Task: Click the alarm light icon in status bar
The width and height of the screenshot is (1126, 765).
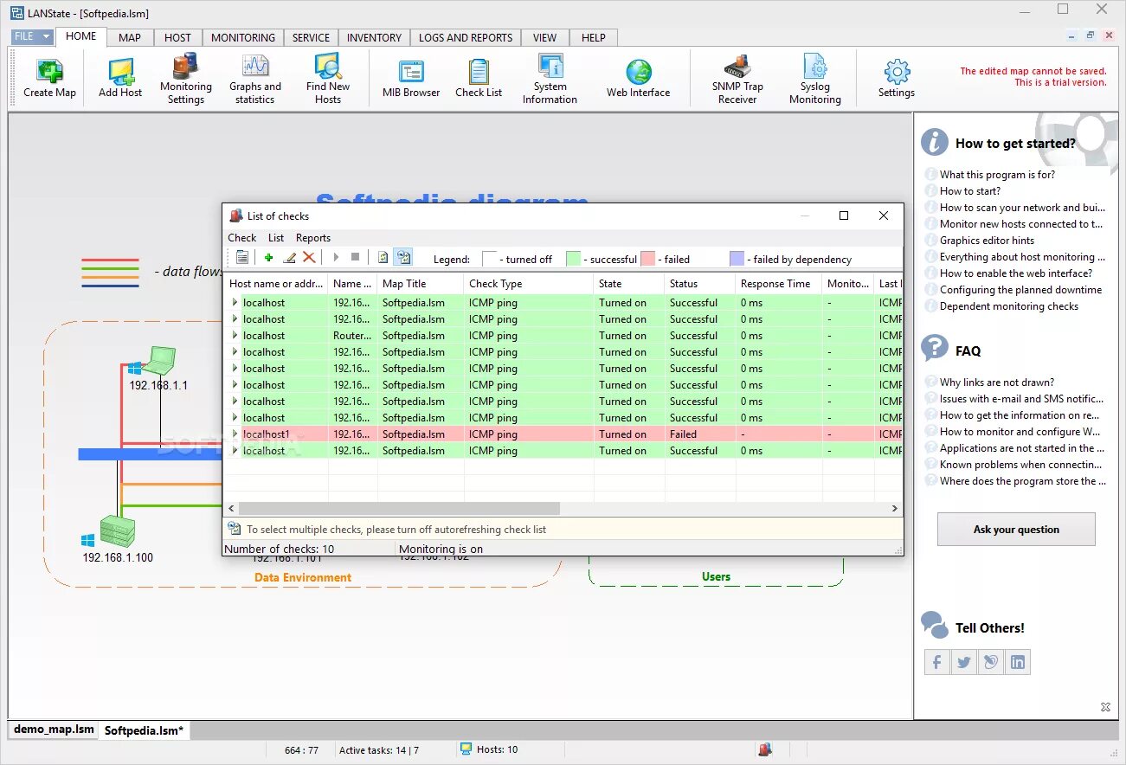Action: (x=765, y=749)
